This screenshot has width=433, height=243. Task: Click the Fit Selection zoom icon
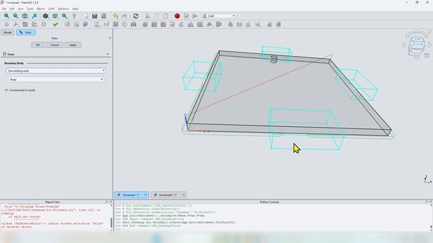[16, 16]
